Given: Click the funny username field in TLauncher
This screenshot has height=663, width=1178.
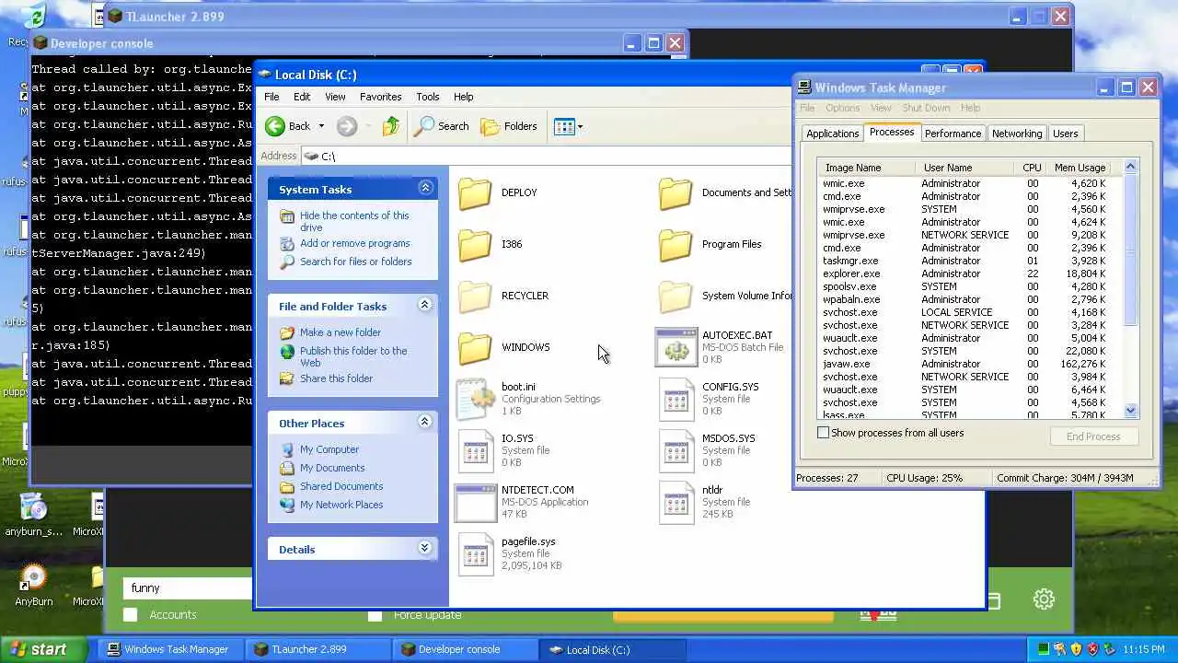Looking at the screenshot, I should pyautogui.click(x=189, y=587).
